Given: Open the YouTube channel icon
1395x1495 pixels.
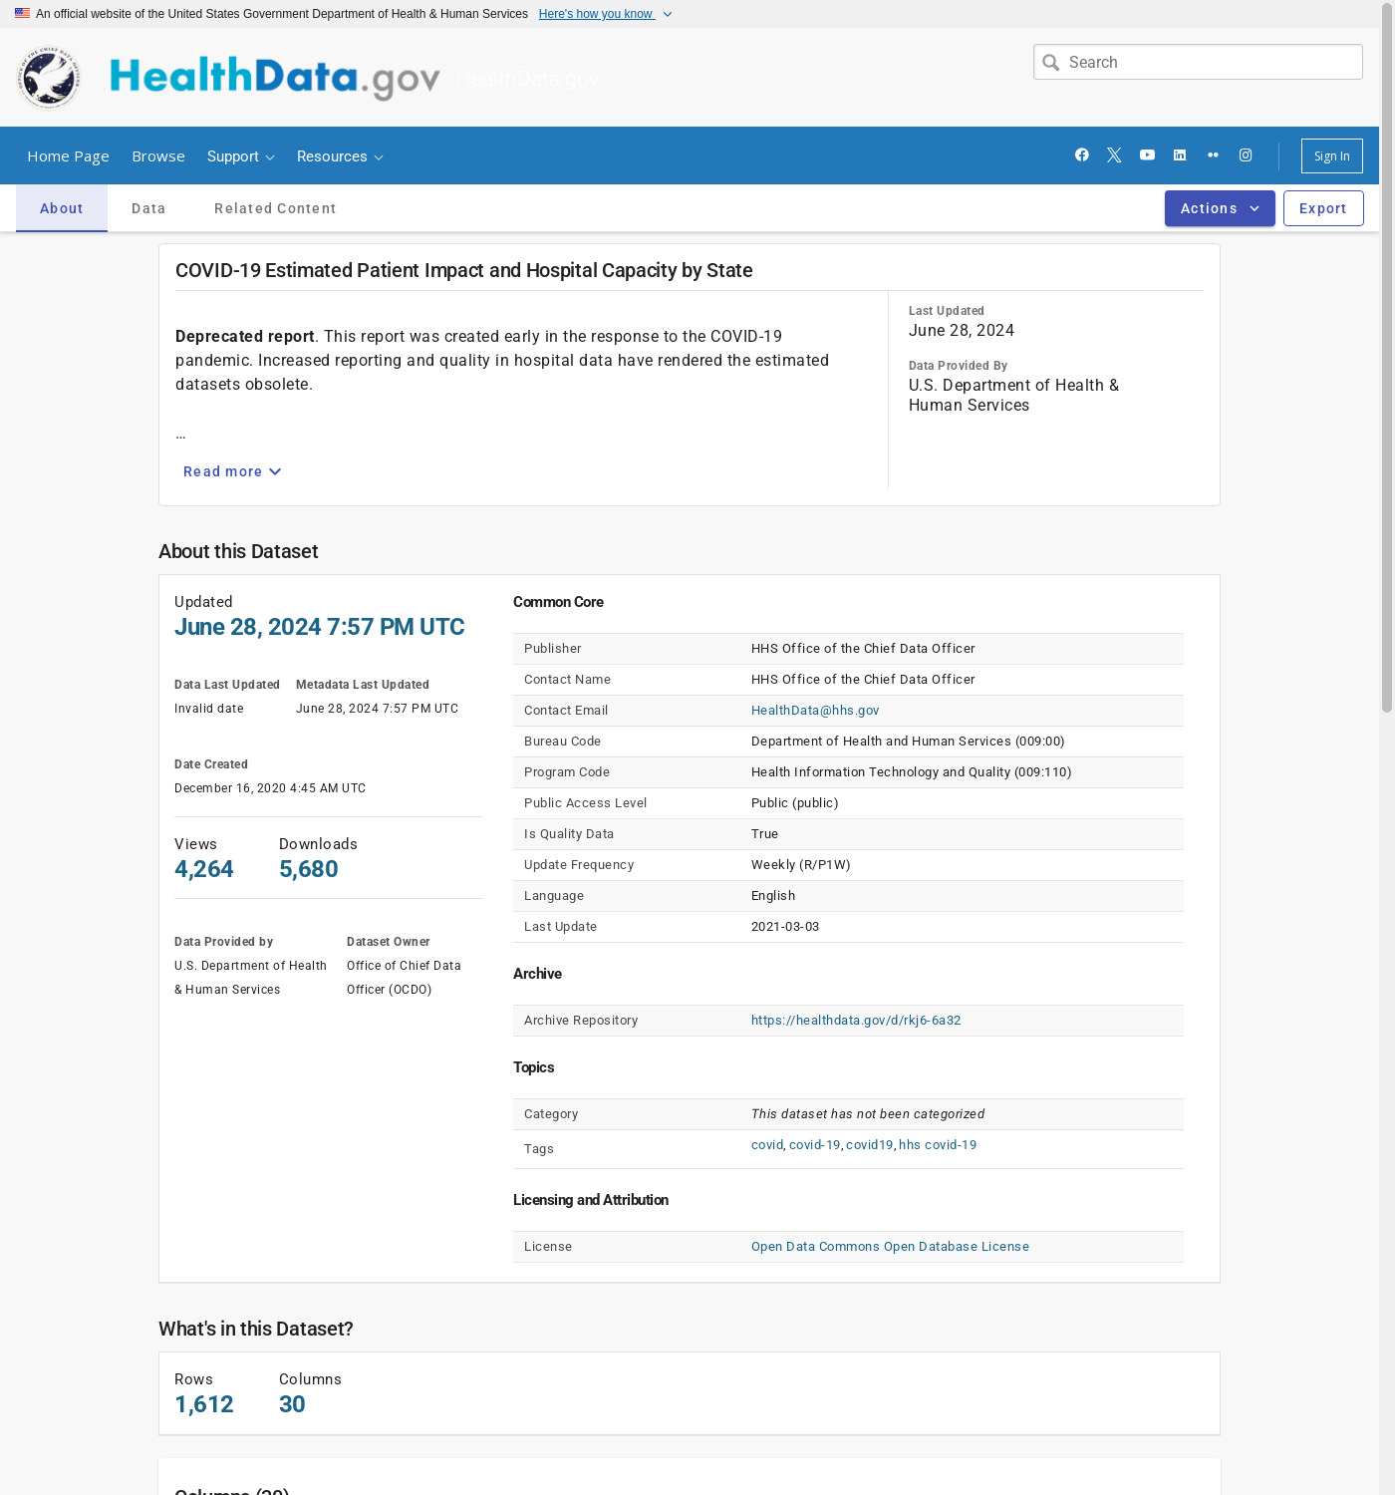Looking at the screenshot, I should tap(1147, 155).
